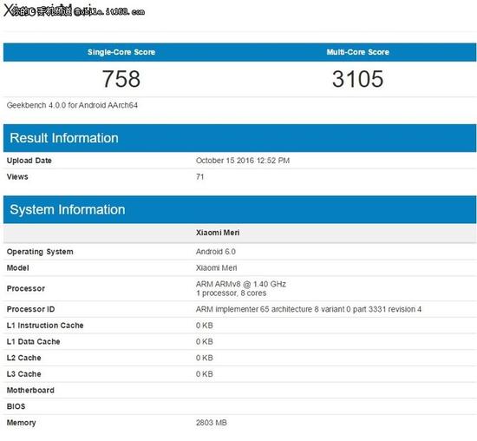This screenshot has width=477, height=441.
Task: Click the Views label
Action: (x=17, y=176)
